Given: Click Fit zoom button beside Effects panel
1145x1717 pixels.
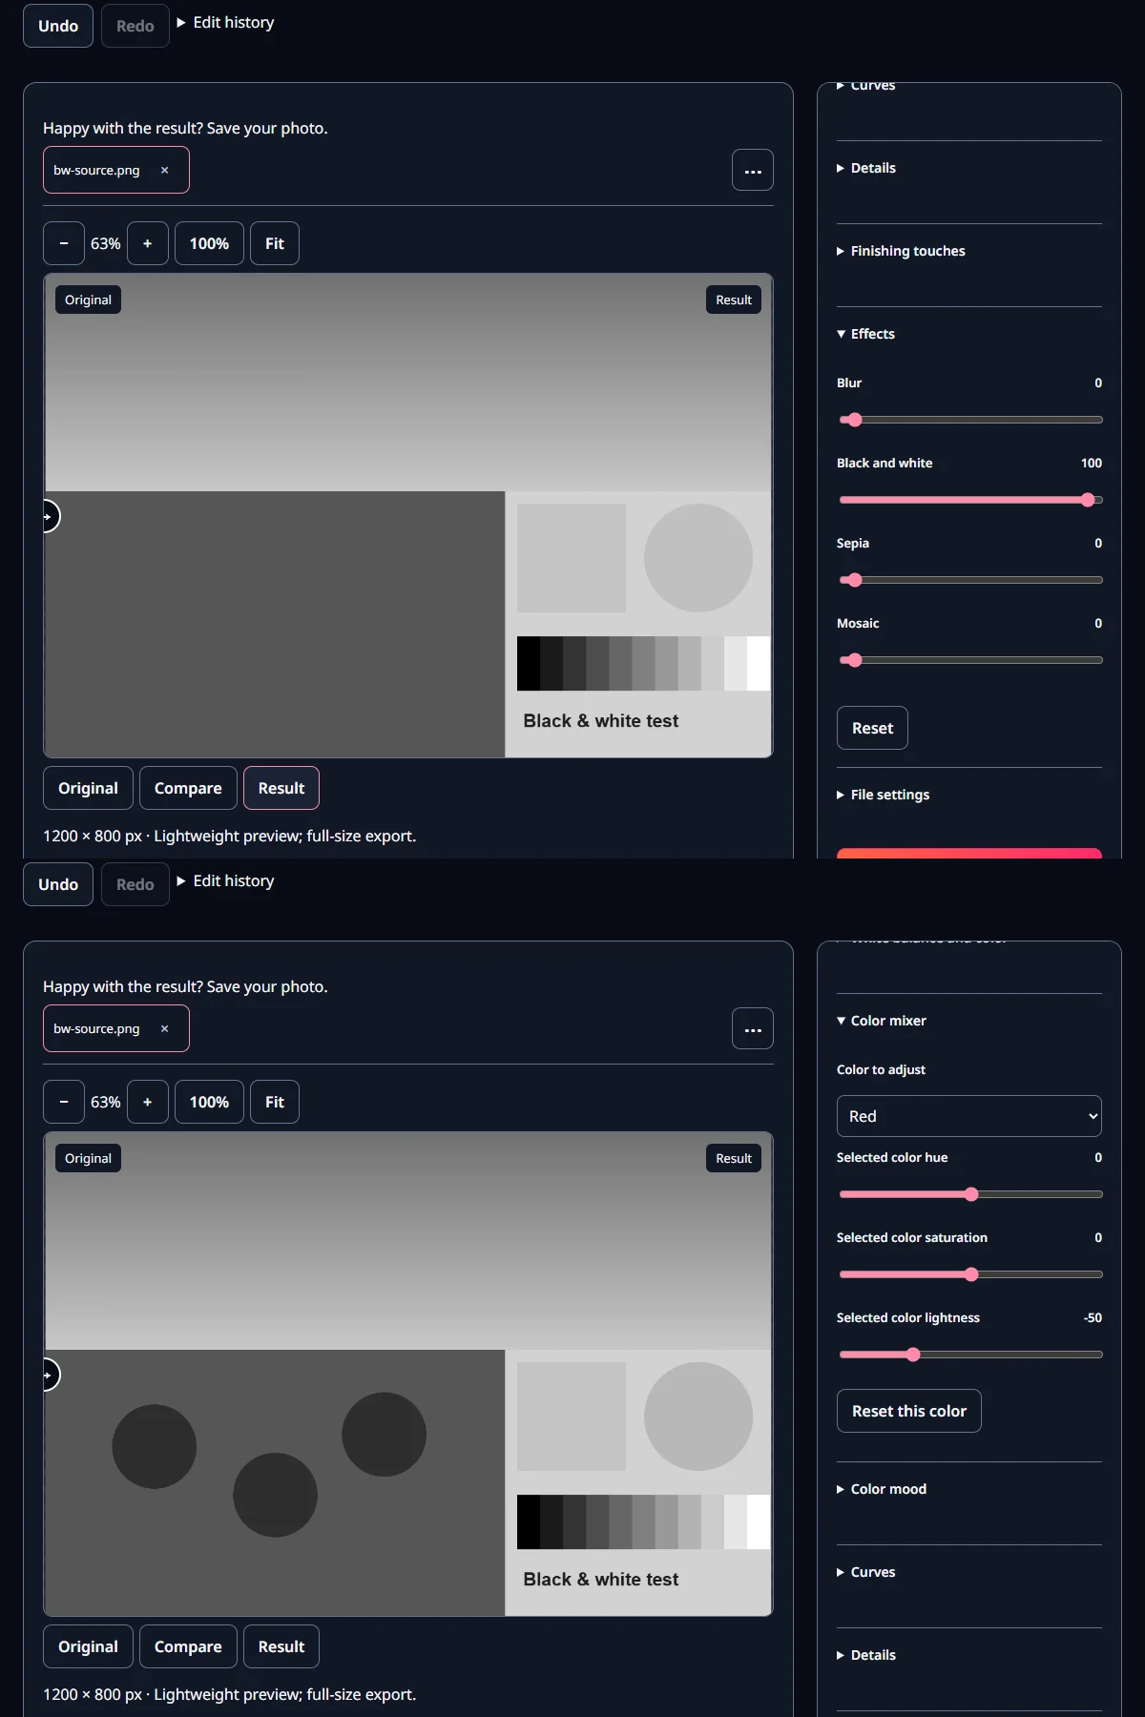Looking at the screenshot, I should point(275,243).
